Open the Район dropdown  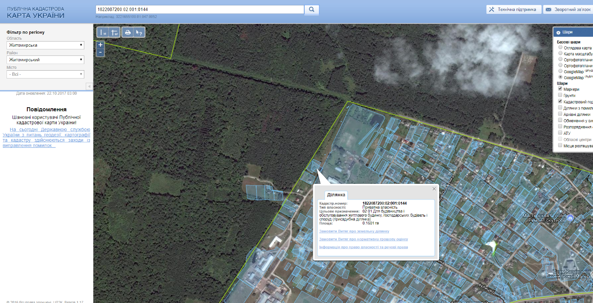(x=45, y=60)
